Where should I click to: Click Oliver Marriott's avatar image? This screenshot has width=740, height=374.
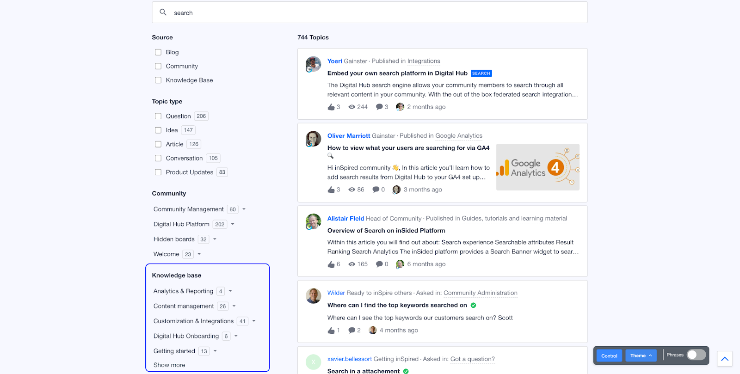coord(313,139)
